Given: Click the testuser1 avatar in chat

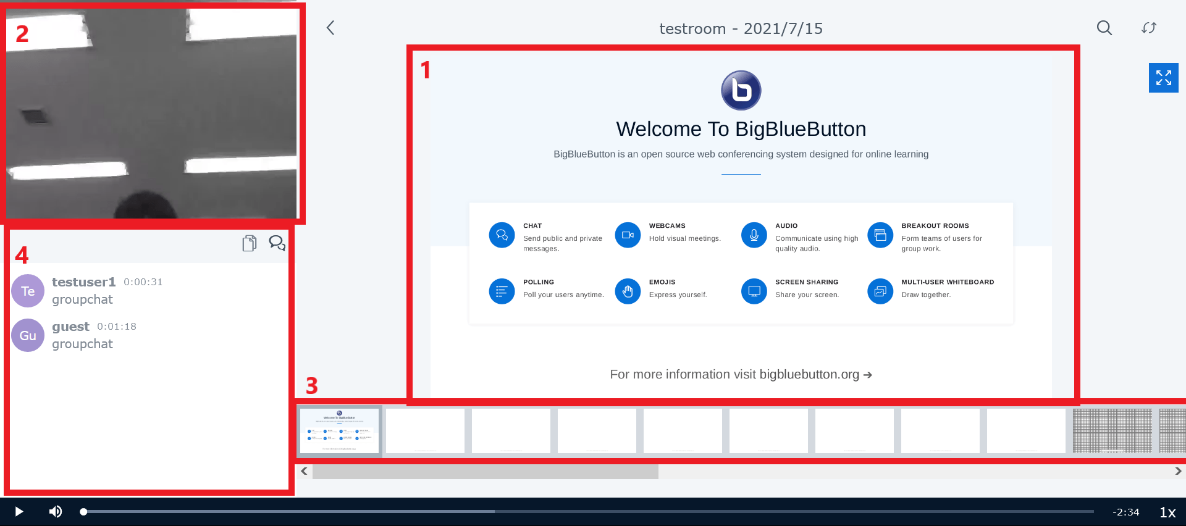Looking at the screenshot, I should point(28,291).
